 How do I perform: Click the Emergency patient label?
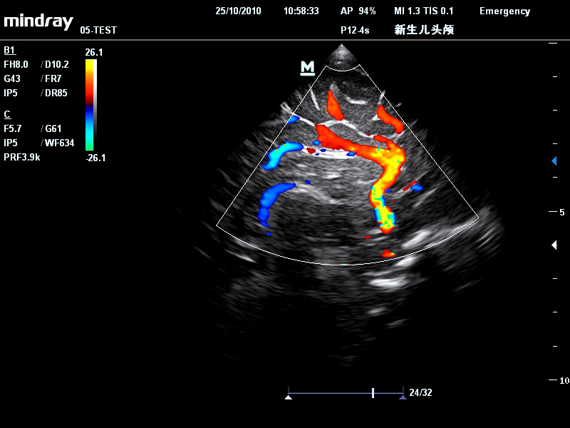(504, 11)
